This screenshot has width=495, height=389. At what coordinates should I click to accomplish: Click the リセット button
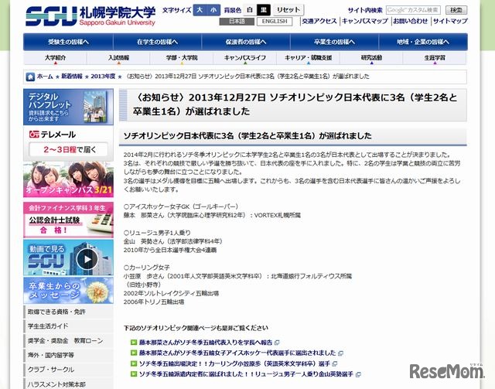[x=288, y=10]
